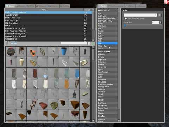
Task: Click the Force Limit stepper arrows
Action: pos(161,22)
